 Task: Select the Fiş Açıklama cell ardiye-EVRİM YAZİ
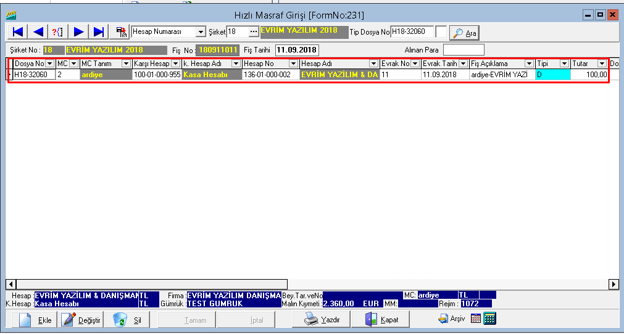502,75
